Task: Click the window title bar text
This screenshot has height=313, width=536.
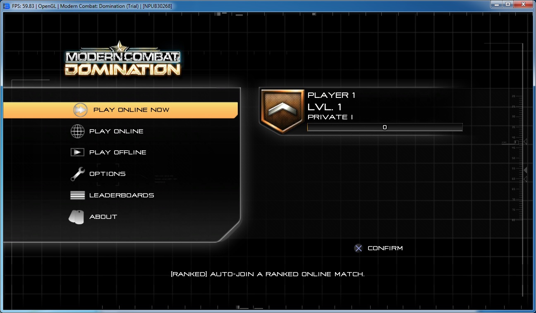Action: pos(92,6)
